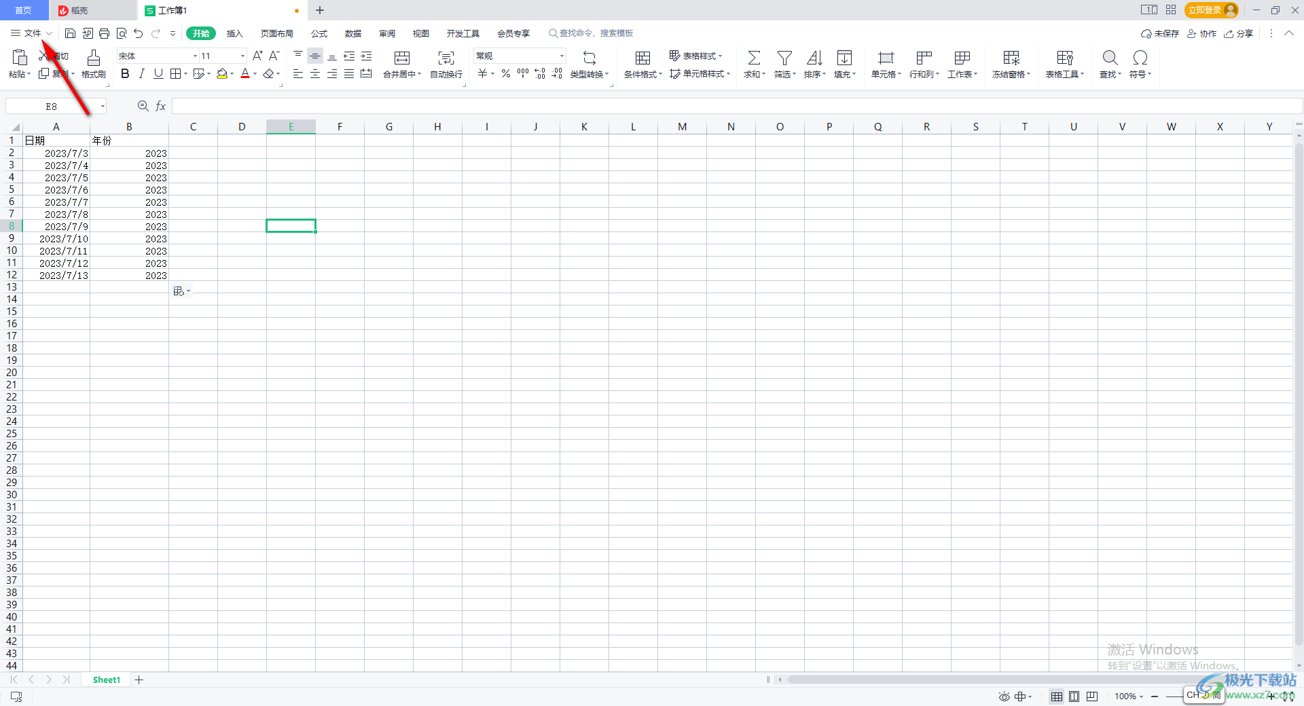This screenshot has height=706, width=1304.
Task: Undo the last action
Action: [139, 33]
